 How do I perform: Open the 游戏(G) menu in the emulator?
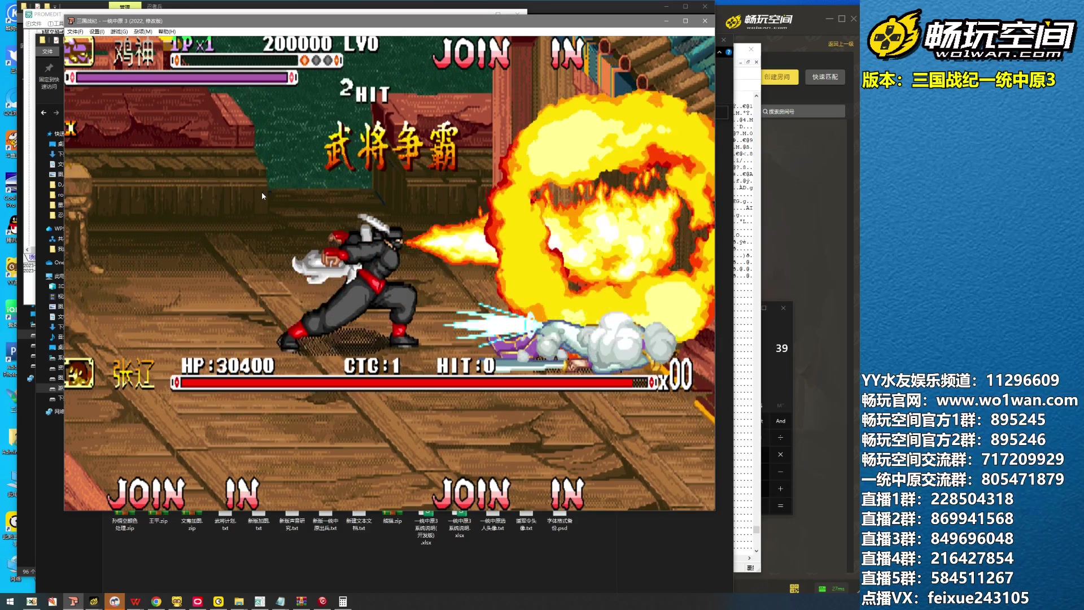tap(119, 32)
